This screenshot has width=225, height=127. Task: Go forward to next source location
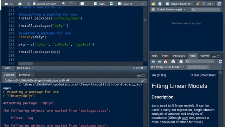click(x=11, y=4)
